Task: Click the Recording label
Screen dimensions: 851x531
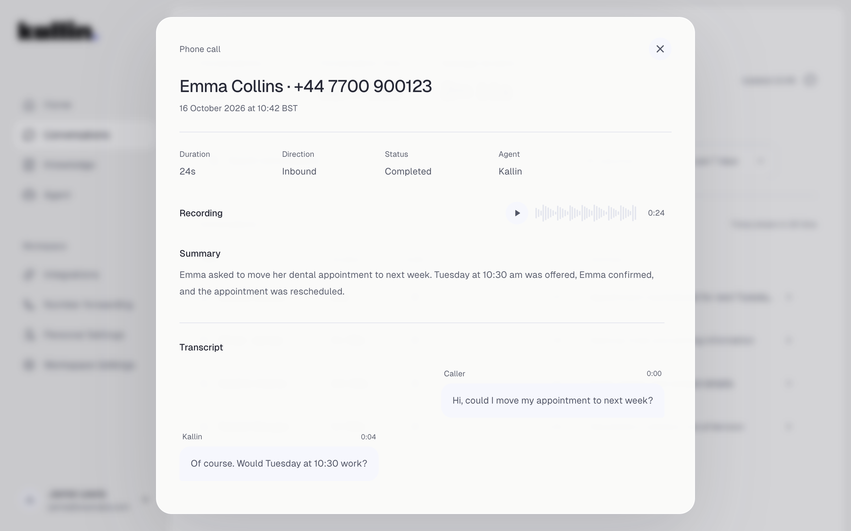Action: 201,213
